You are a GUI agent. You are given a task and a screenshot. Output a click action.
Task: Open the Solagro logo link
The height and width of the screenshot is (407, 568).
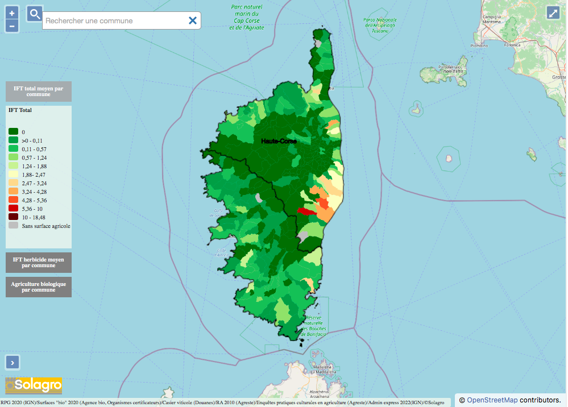pos(34,385)
